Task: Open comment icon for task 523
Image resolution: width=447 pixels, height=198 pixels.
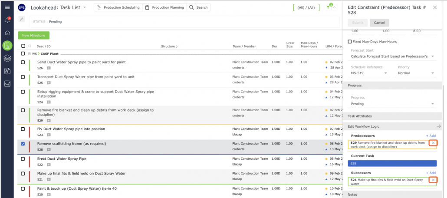Action: click(x=49, y=135)
